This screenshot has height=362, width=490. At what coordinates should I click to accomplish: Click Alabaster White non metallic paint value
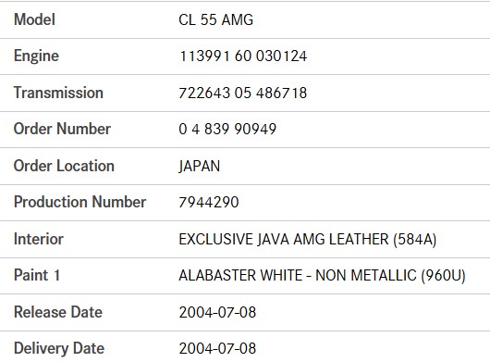click(322, 276)
